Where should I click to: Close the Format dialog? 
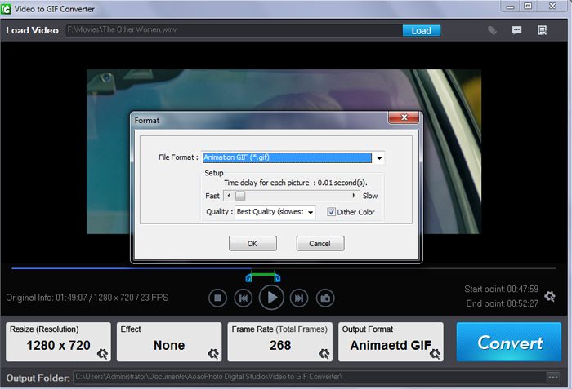tap(404, 117)
